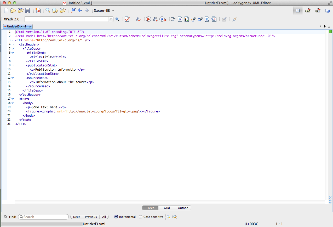The image size is (333, 227).
Task: Click the Format and Indent icon
Action: [173, 19]
